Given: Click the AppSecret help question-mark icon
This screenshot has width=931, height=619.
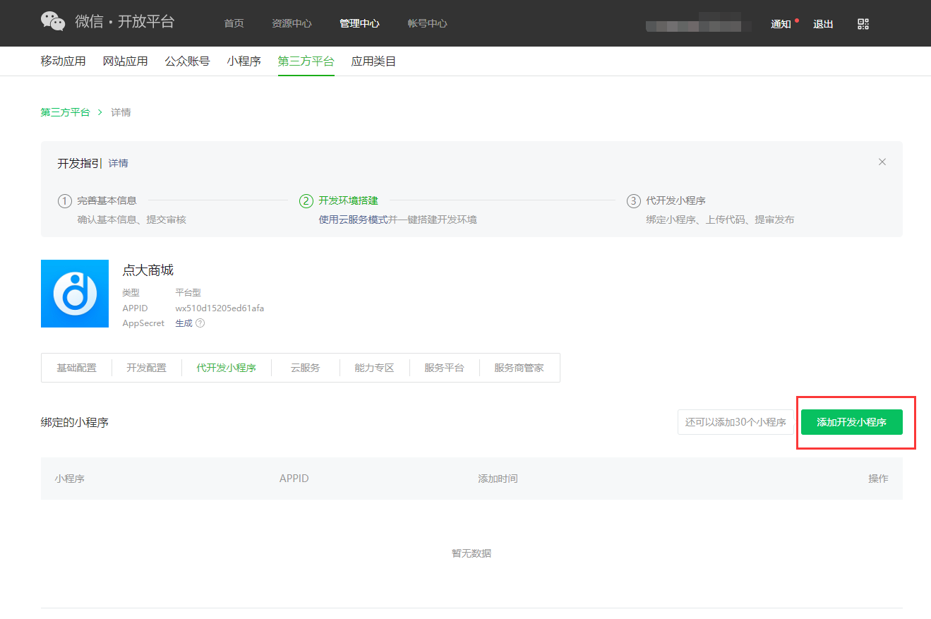Looking at the screenshot, I should point(200,323).
